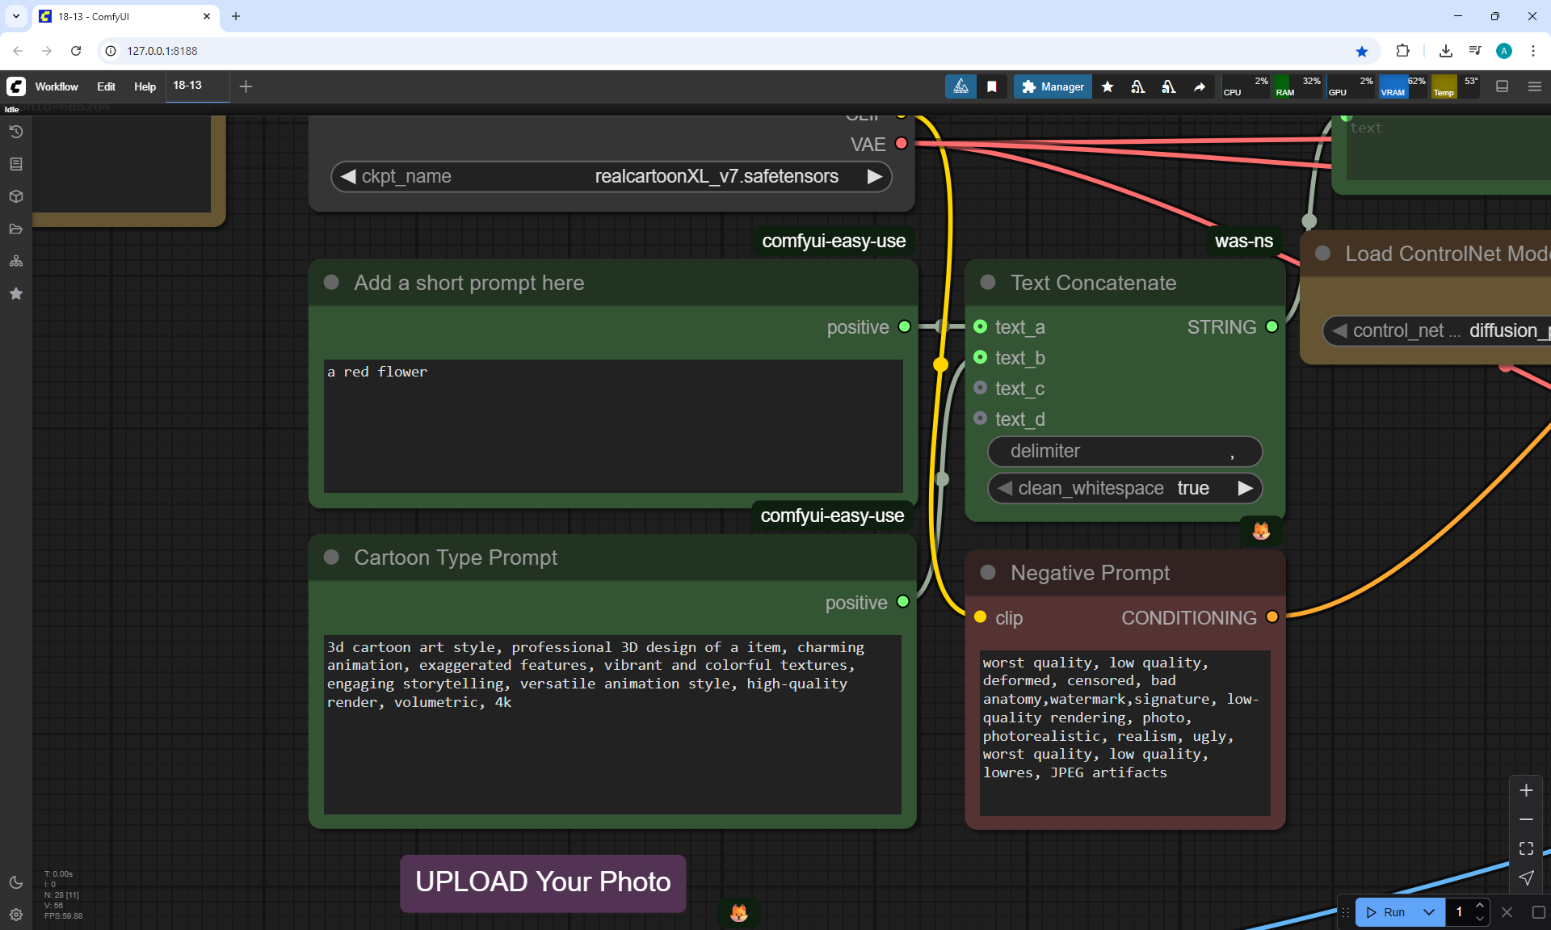Viewport: 1551px width, 930px height.
Task: Toggle dark theme moon icon
Action: (x=15, y=882)
